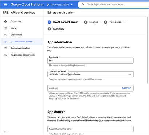Go to step 4 Summary
This screenshot has width=149, height=135.
pyautogui.click(x=56, y=29)
